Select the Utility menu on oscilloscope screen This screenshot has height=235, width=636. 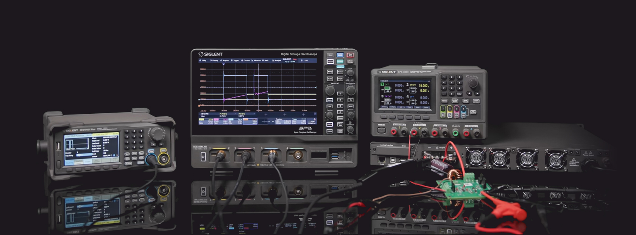(x=203, y=60)
